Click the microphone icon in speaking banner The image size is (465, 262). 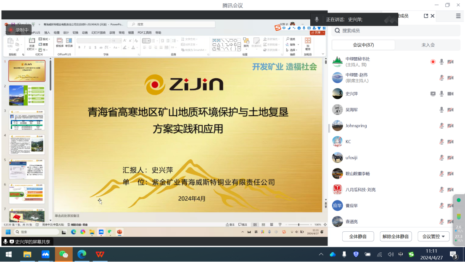(317, 20)
